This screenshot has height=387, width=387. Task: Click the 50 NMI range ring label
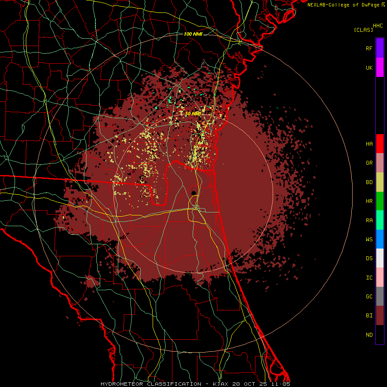click(x=193, y=114)
